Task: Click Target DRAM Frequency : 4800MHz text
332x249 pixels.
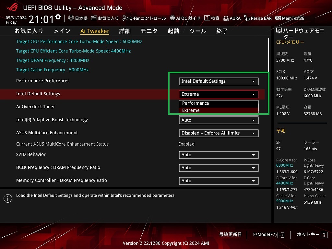Action: (x=53, y=60)
